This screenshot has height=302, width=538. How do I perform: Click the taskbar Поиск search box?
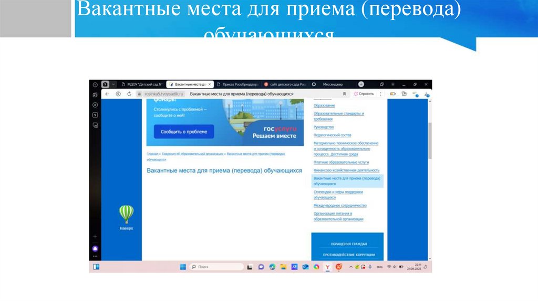[217, 267]
